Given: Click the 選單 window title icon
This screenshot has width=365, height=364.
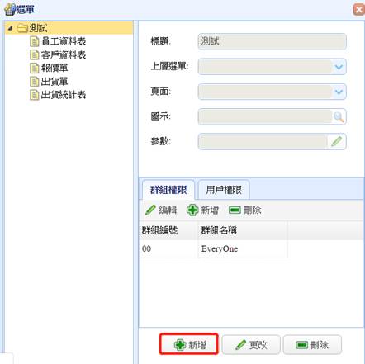Looking at the screenshot, I should coord(10,9).
